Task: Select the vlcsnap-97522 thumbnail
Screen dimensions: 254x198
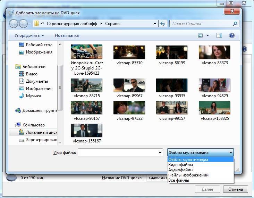Action: click(x=129, y=108)
